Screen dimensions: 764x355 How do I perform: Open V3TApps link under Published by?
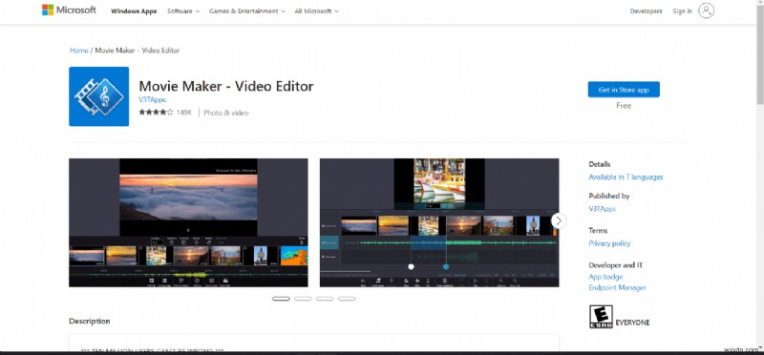click(x=603, y=209)
